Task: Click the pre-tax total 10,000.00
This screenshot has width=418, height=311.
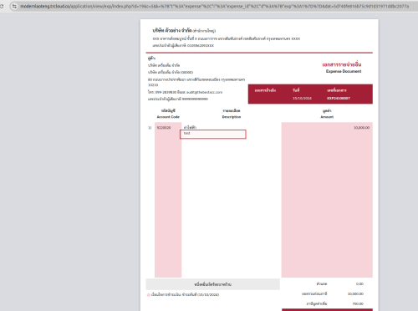Action: [x=355, y=294]
